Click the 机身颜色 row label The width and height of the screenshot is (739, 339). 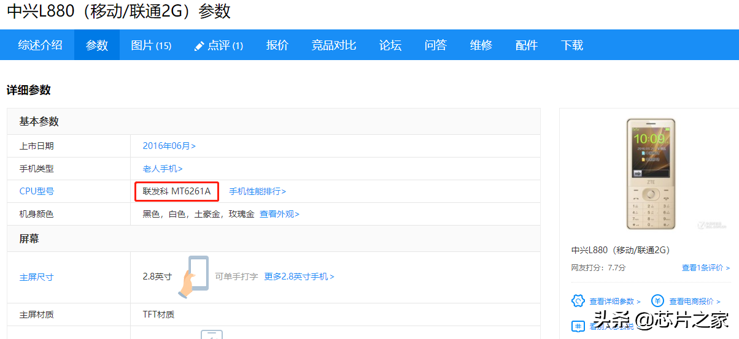37,214
